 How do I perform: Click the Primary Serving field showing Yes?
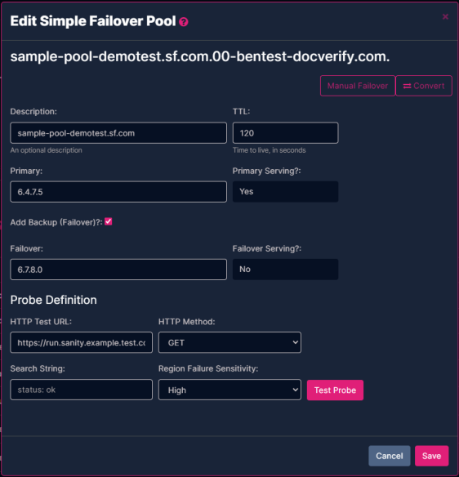tap(285, 192)
